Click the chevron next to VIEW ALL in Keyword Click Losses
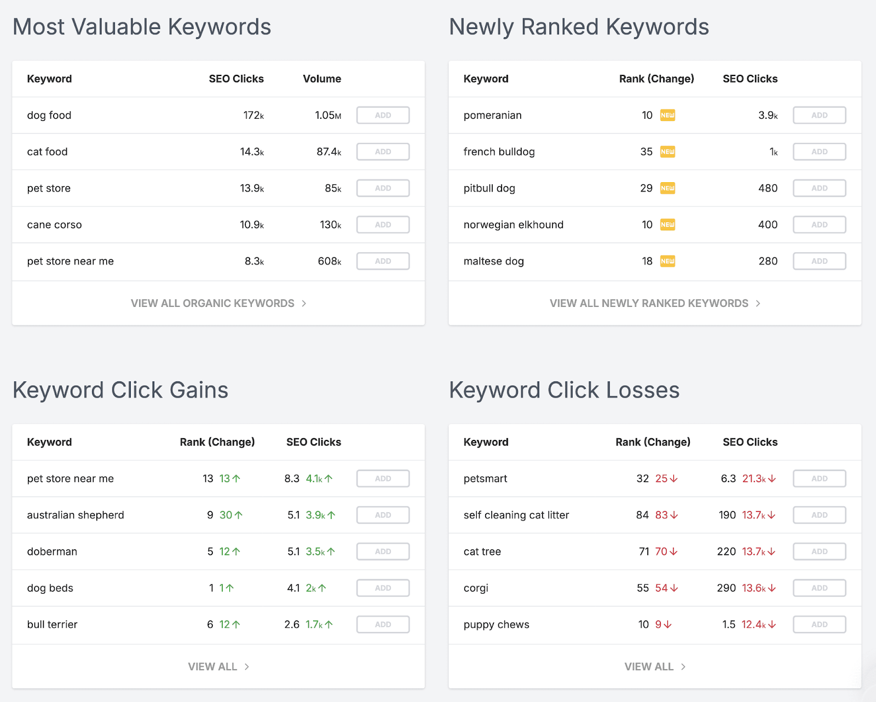Screen dimensions: 876x702 pos(683,666)
